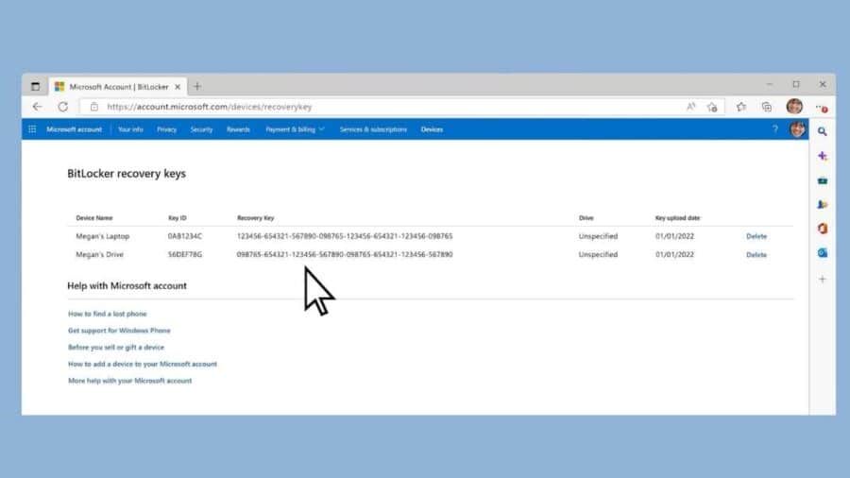The image size is (850, 478).
Task: Click the help question mark icon
Action: coord(775,129)
